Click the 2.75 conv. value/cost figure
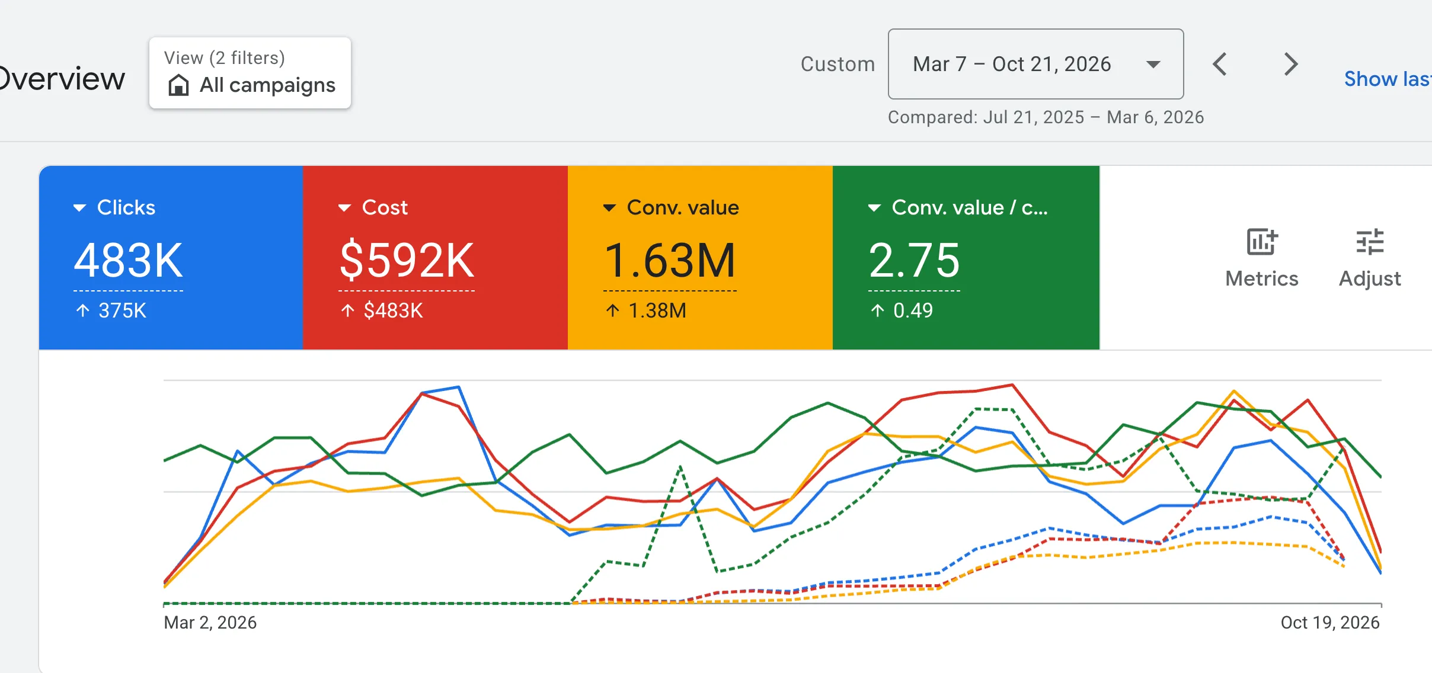 [914, 261]
